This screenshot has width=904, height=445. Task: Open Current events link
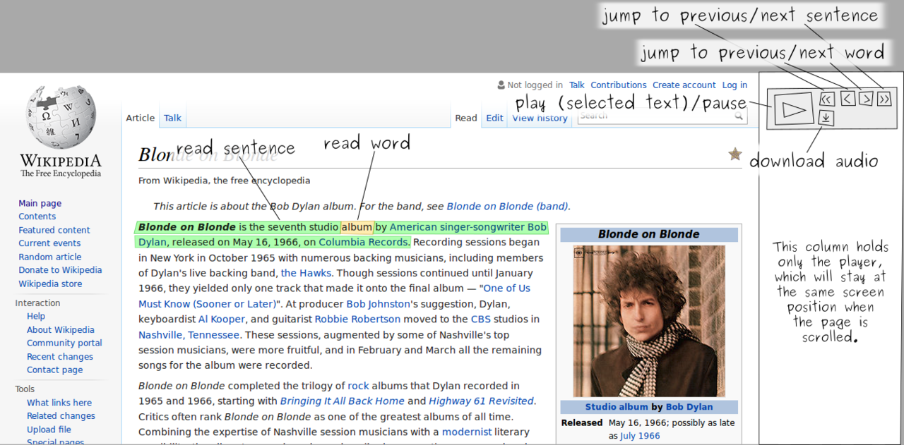(x=49, y=243)
